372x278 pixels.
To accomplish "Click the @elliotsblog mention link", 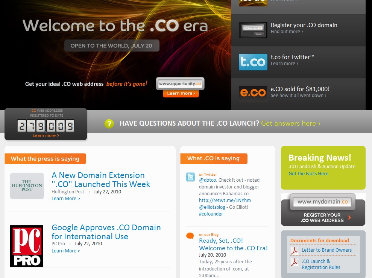I will tap(212, 207).
